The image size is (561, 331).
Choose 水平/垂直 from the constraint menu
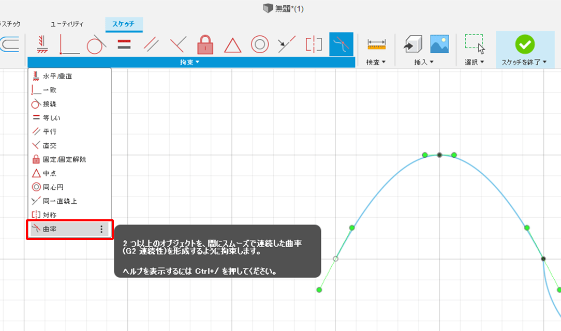coord(69,76)
